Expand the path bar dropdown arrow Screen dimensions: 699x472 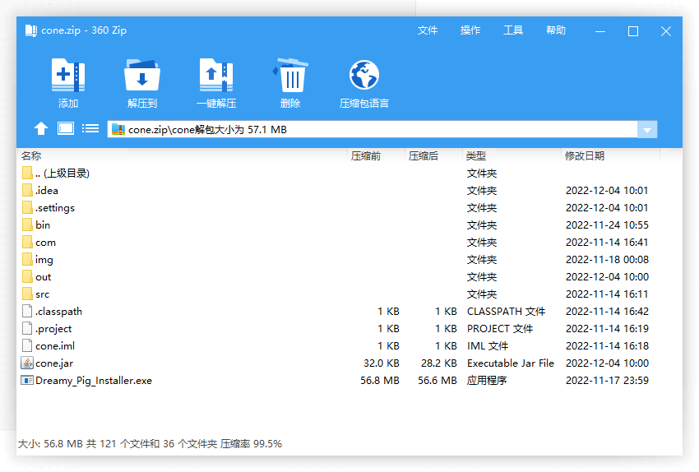tap(647, 130)
